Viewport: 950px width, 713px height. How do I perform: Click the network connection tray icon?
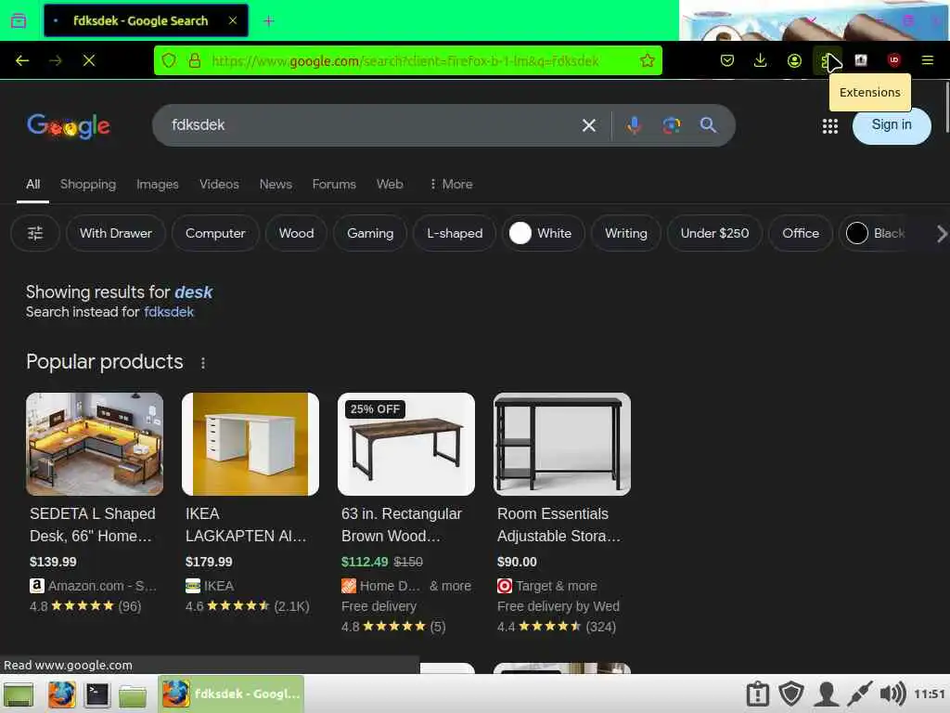(x=859, y=694)
